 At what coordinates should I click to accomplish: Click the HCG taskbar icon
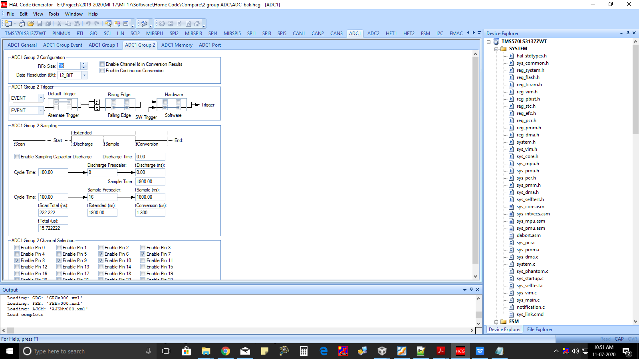tap(460, 351)
